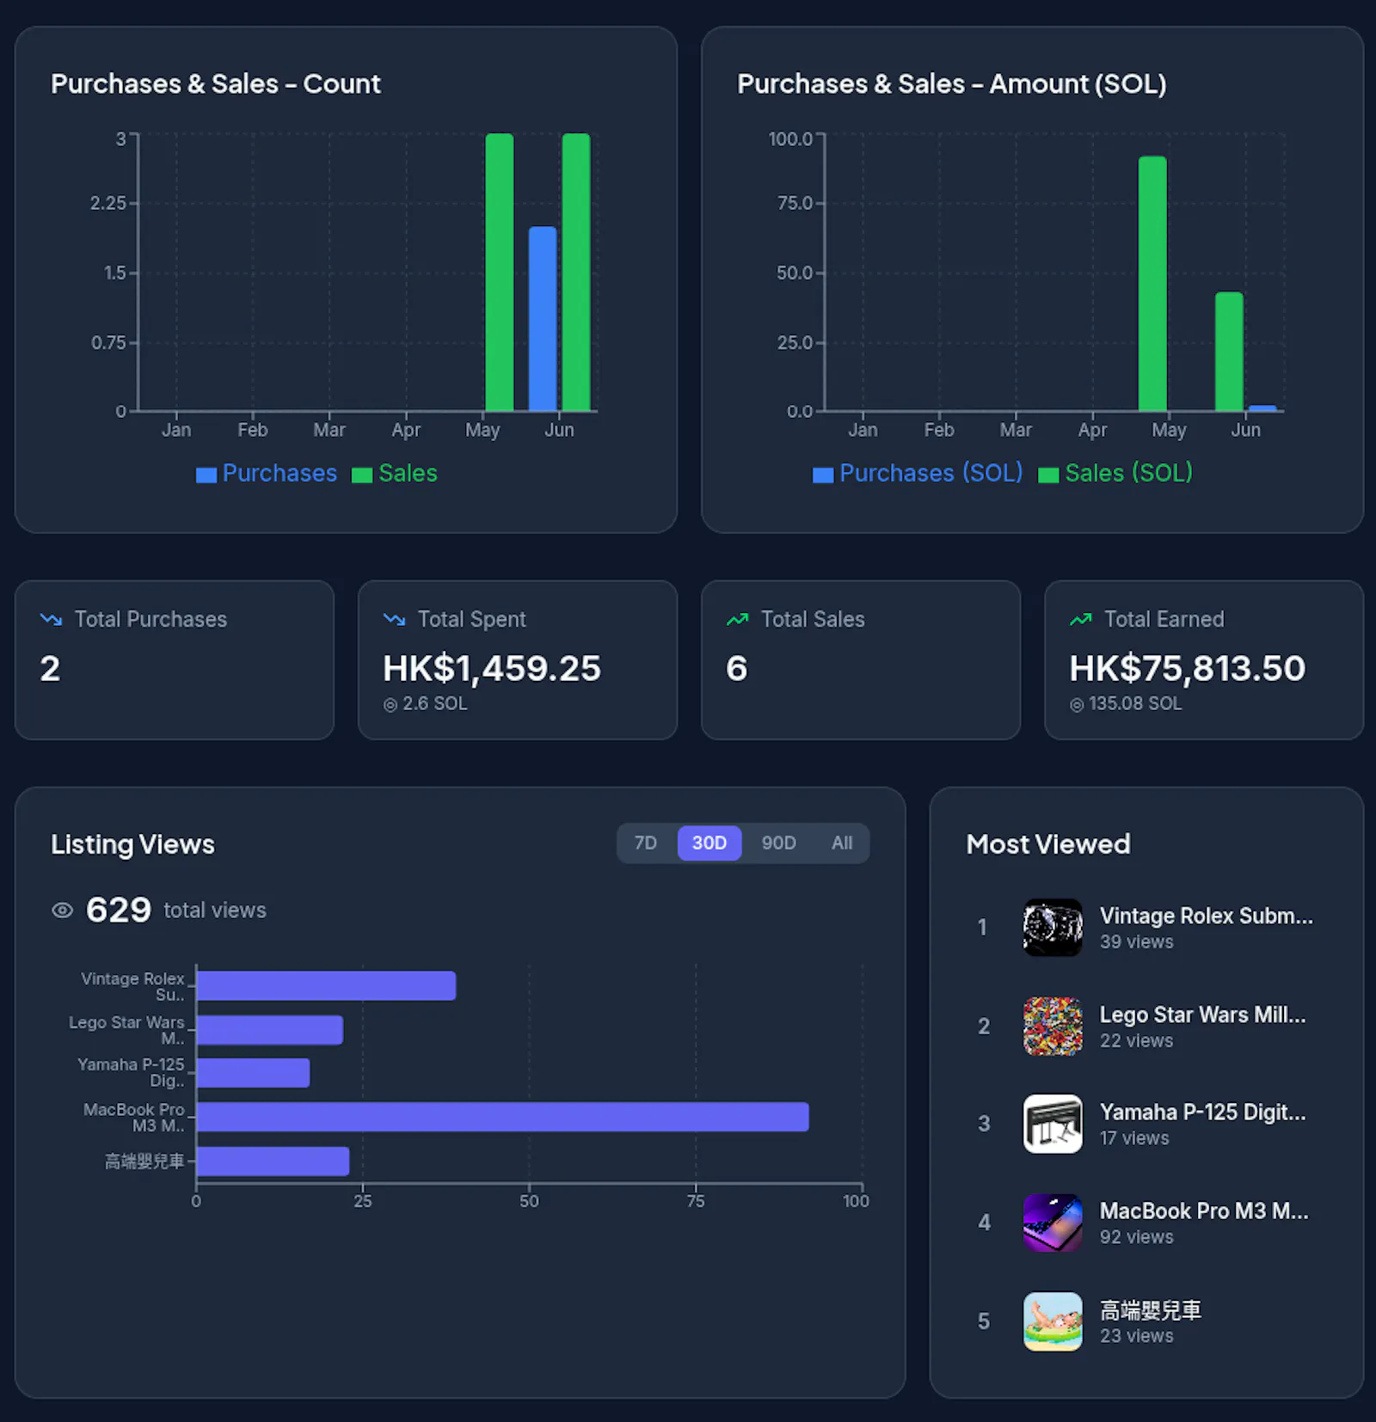Toggle the blue Purchases legend swatch in Count chart
The width and height of the screenshot is (1376, 1422).
click(x=206, y=475)
